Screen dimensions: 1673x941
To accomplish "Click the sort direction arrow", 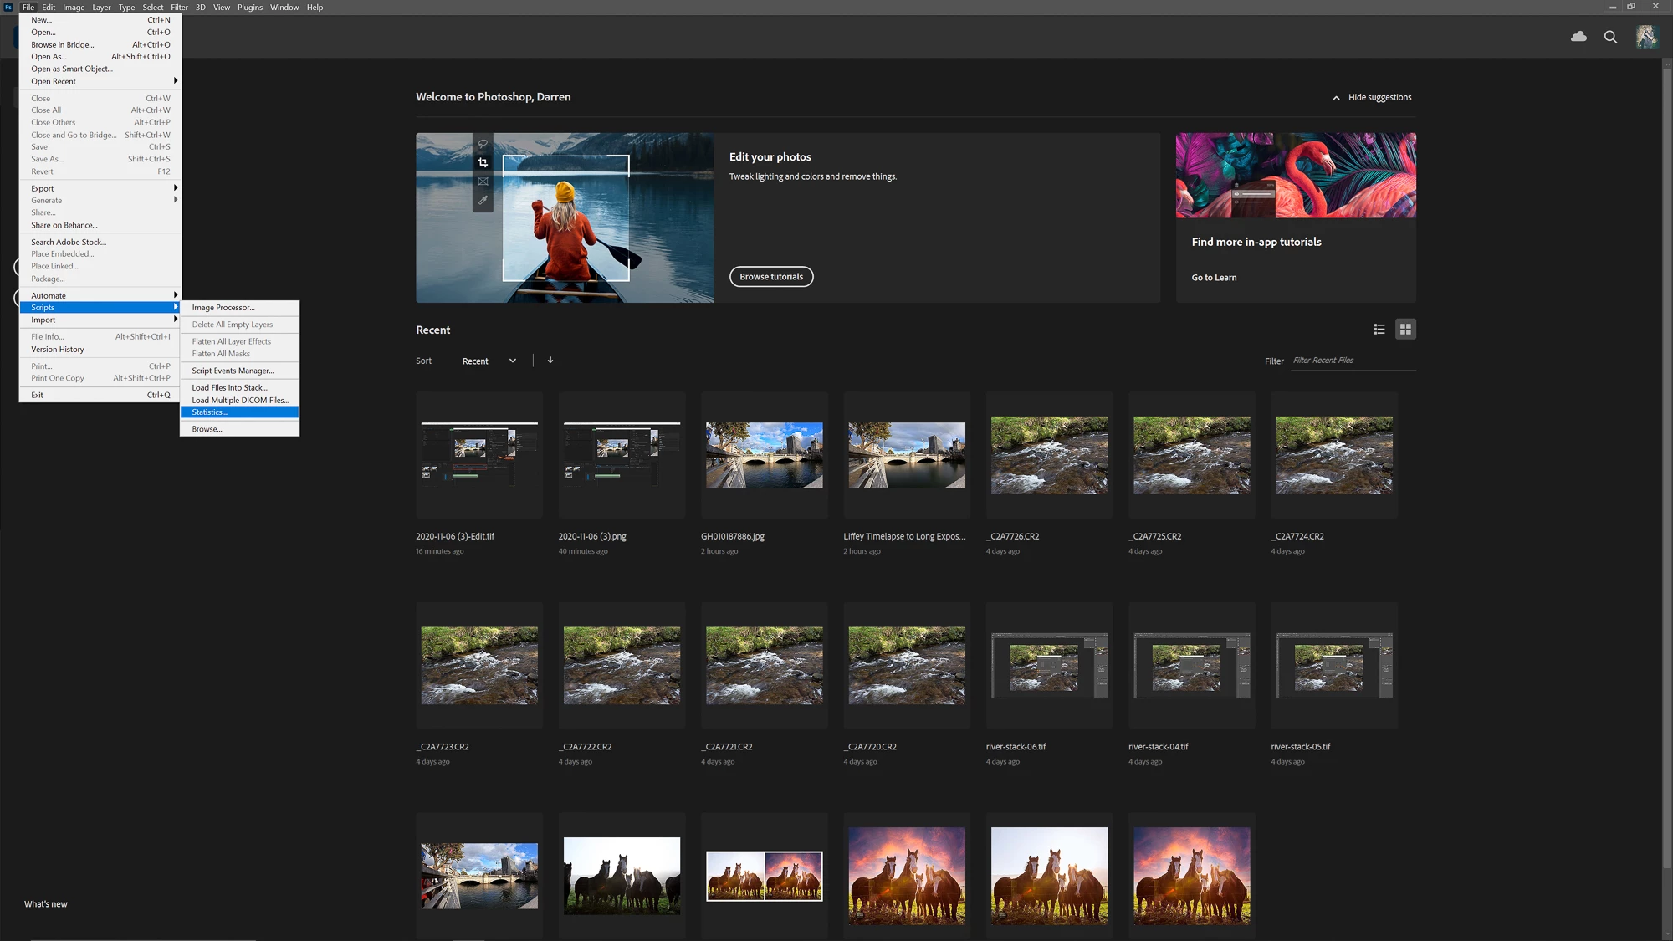I will click(x=550, y=361).
